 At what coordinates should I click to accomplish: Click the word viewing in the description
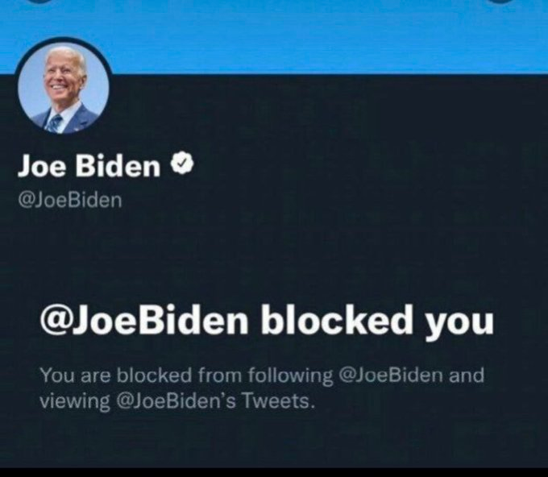(x=75, y=401)
